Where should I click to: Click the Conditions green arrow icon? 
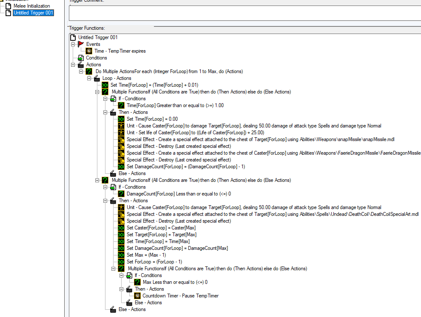pyautogui.click(x=81, y=58)
